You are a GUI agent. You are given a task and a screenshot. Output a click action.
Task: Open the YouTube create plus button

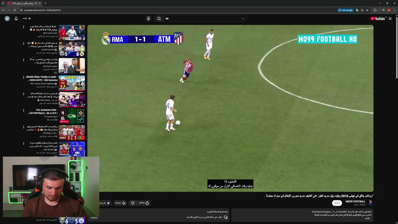[x=27, y=18]
